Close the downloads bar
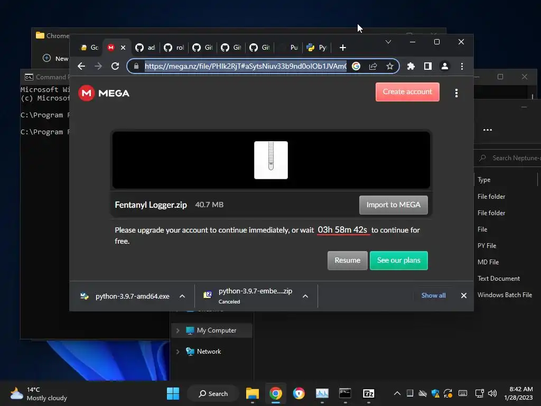 pos(464,296)
